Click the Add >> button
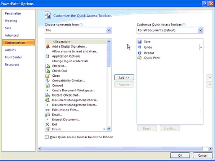 coord(124,77)
